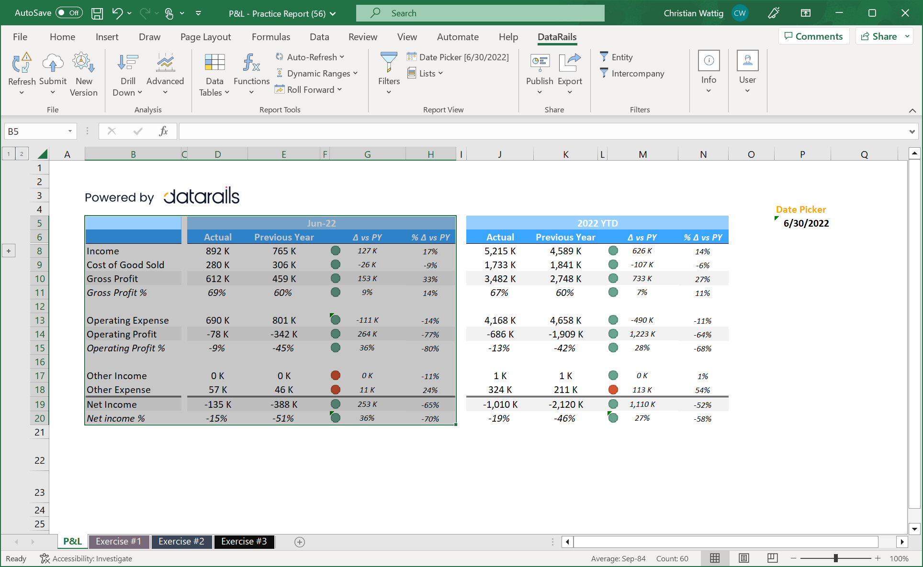Viewport: 923px width, 567px height.
Task: Open the Auto-Refresh dropdown
Action: (x=310, y=57)
